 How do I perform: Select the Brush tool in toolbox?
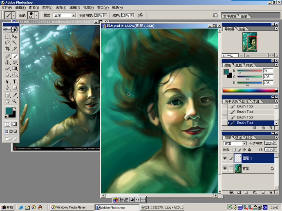pos(14,56)
